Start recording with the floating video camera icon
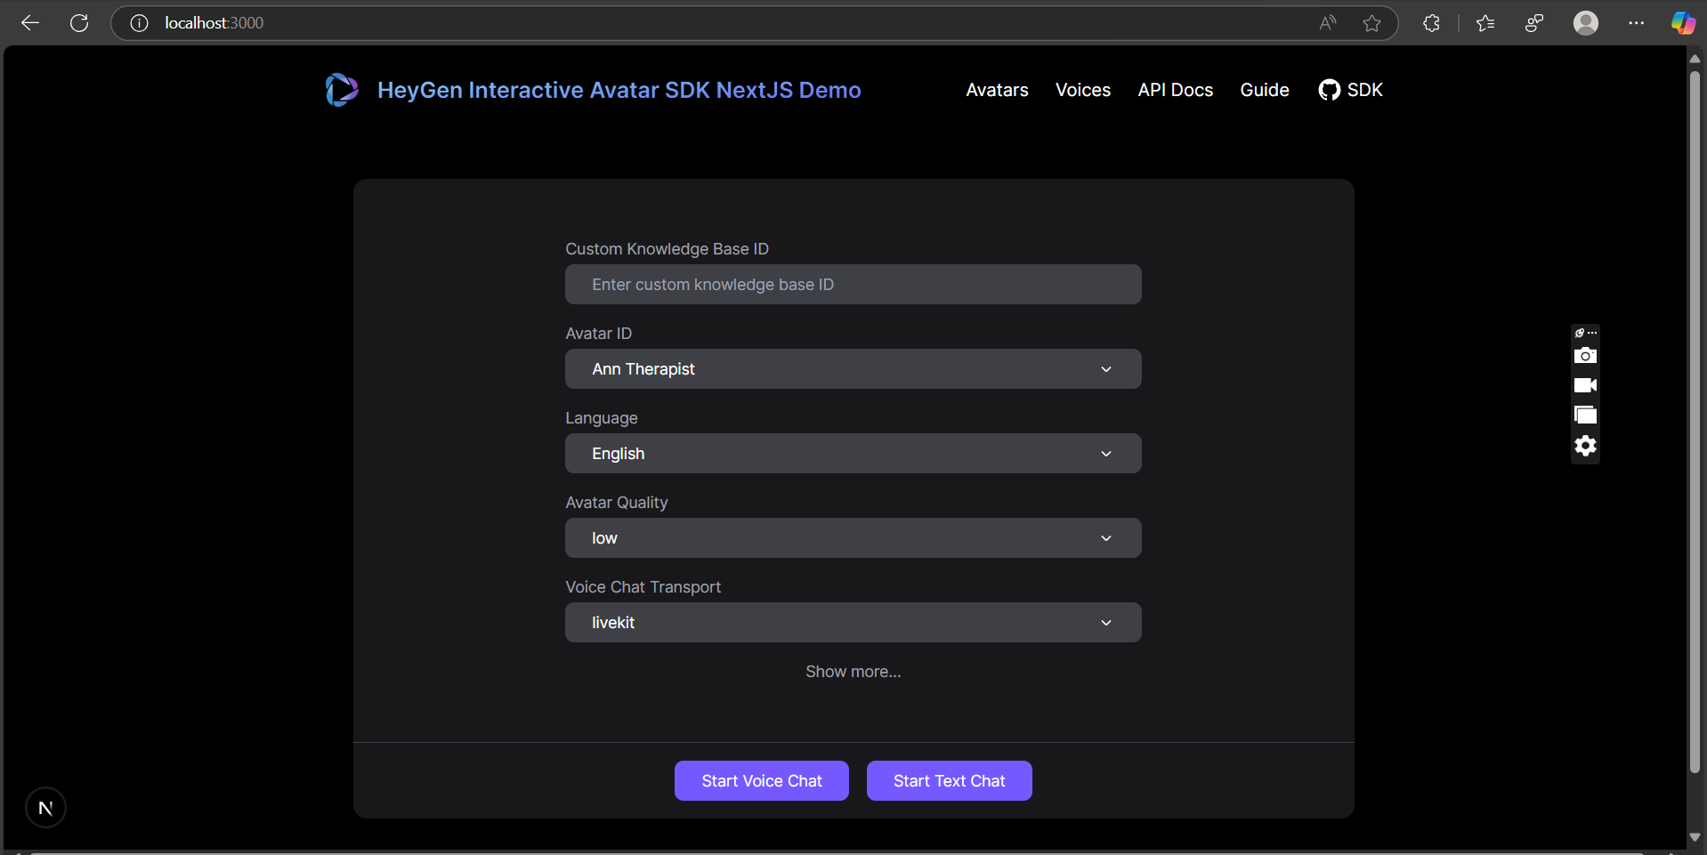 [1585, 385]
